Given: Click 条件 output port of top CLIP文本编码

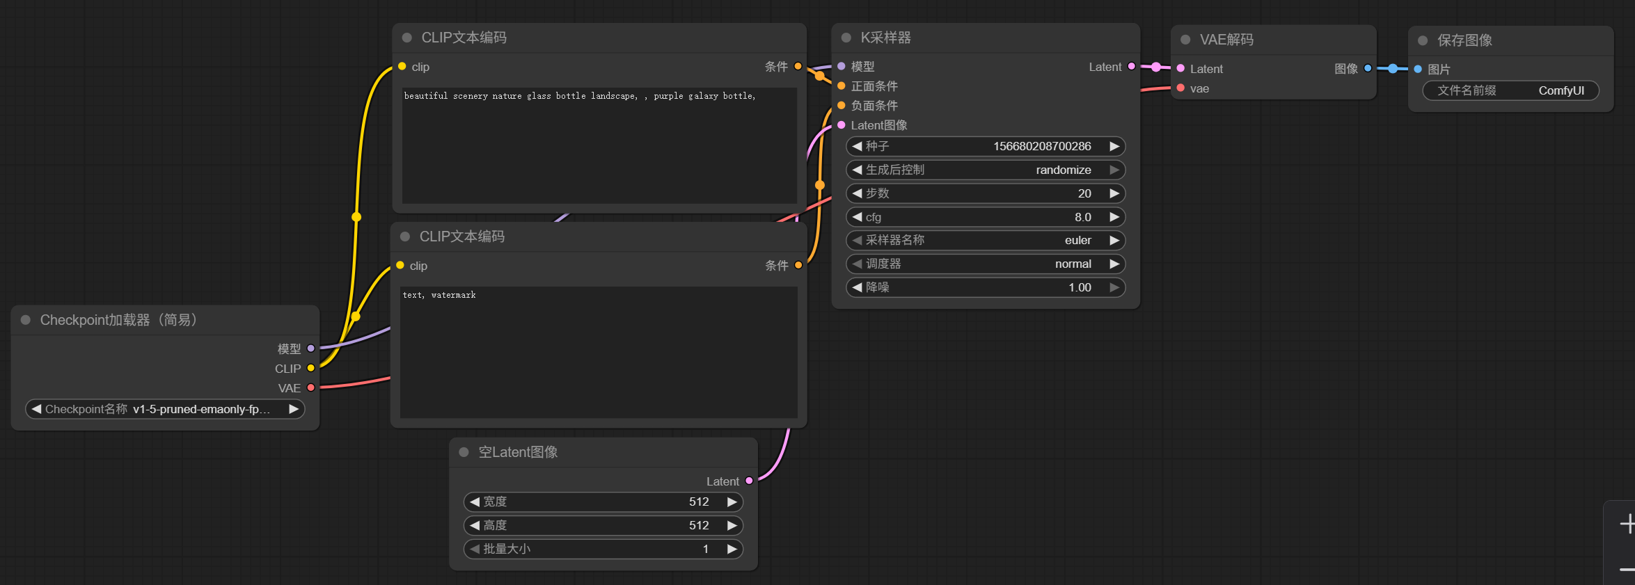Looking at the screenshot, I should [798, 66].
